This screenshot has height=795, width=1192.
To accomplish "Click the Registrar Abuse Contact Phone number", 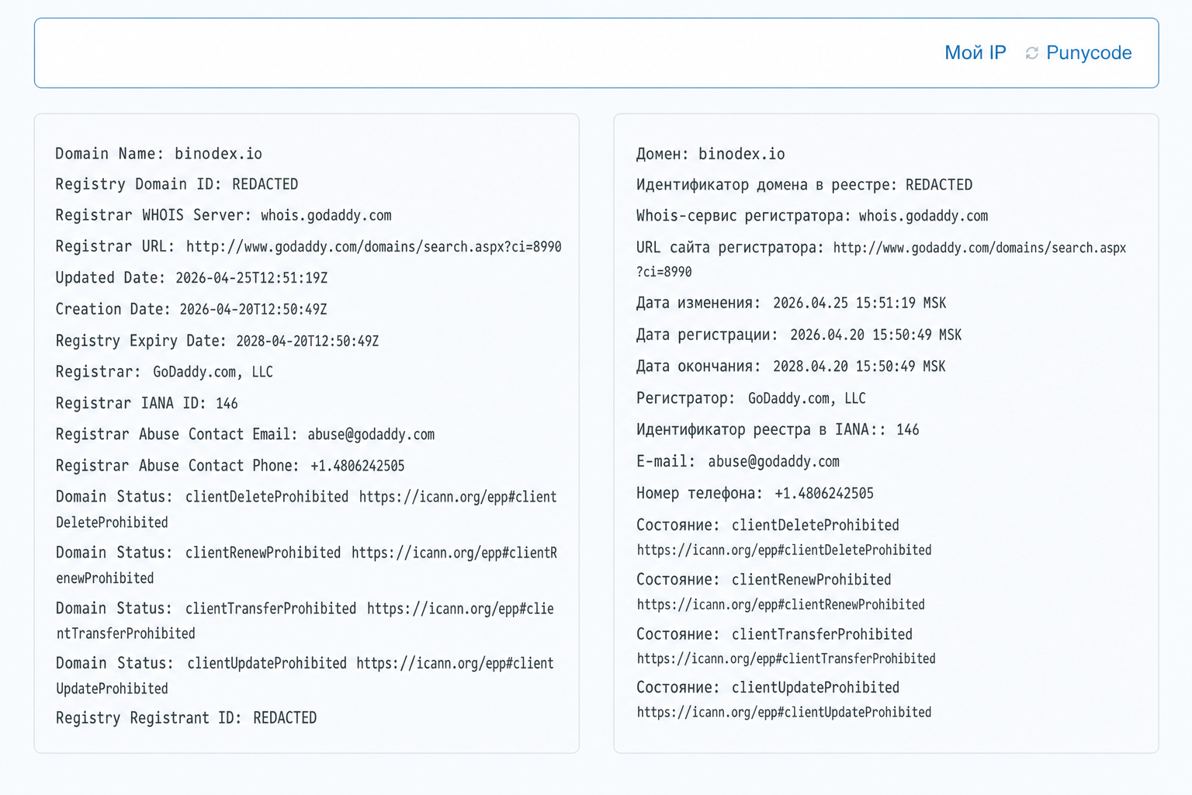I will (358, 466).
